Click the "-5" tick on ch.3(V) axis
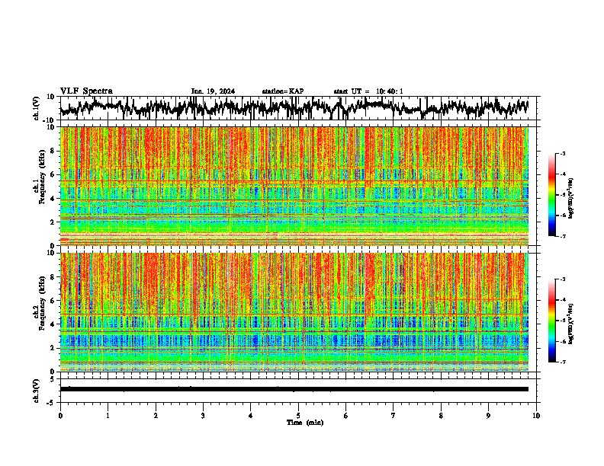 (x=52, y=403)
